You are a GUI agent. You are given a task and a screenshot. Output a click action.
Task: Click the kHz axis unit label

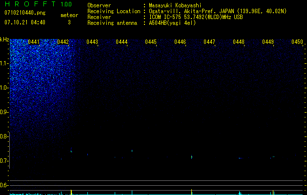4,39
